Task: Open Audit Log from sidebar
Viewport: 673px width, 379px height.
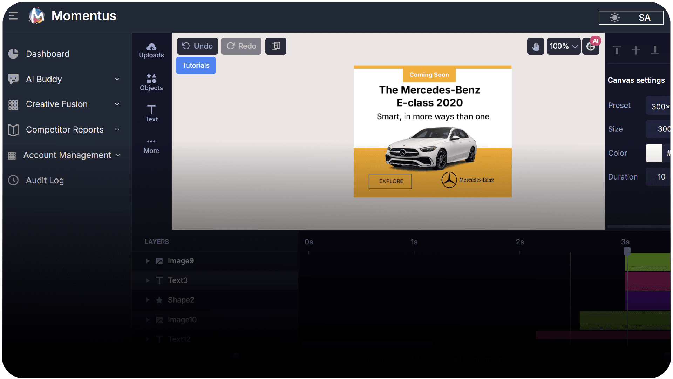Action: point(45,180)
